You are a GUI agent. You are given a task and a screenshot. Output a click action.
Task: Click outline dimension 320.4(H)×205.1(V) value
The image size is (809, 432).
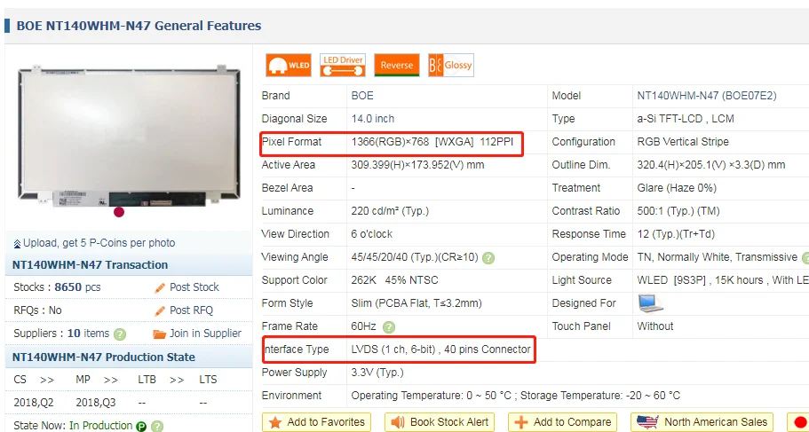point(711,165)
